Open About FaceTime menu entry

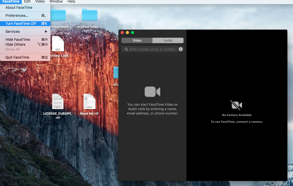coord(25,8)
